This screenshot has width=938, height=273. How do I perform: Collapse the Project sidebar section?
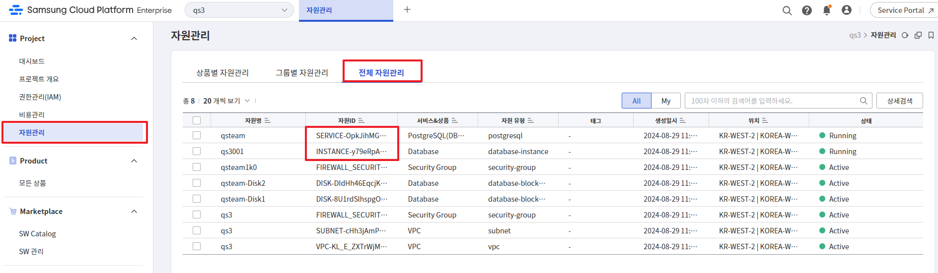pyautogui.click(x=134, y=39)
